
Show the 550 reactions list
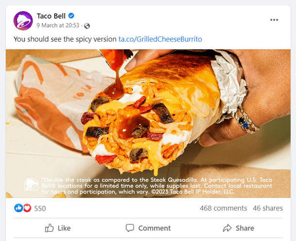pyautogui.click(x=40, y=209)
